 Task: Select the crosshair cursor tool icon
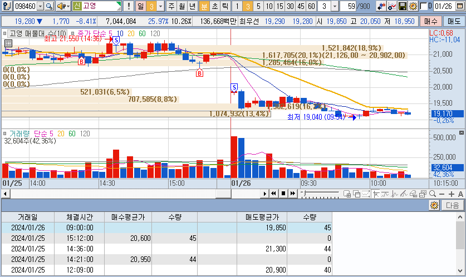pos(376,194)
